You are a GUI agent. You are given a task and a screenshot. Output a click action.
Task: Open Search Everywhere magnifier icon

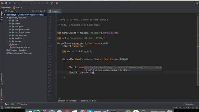197,3
